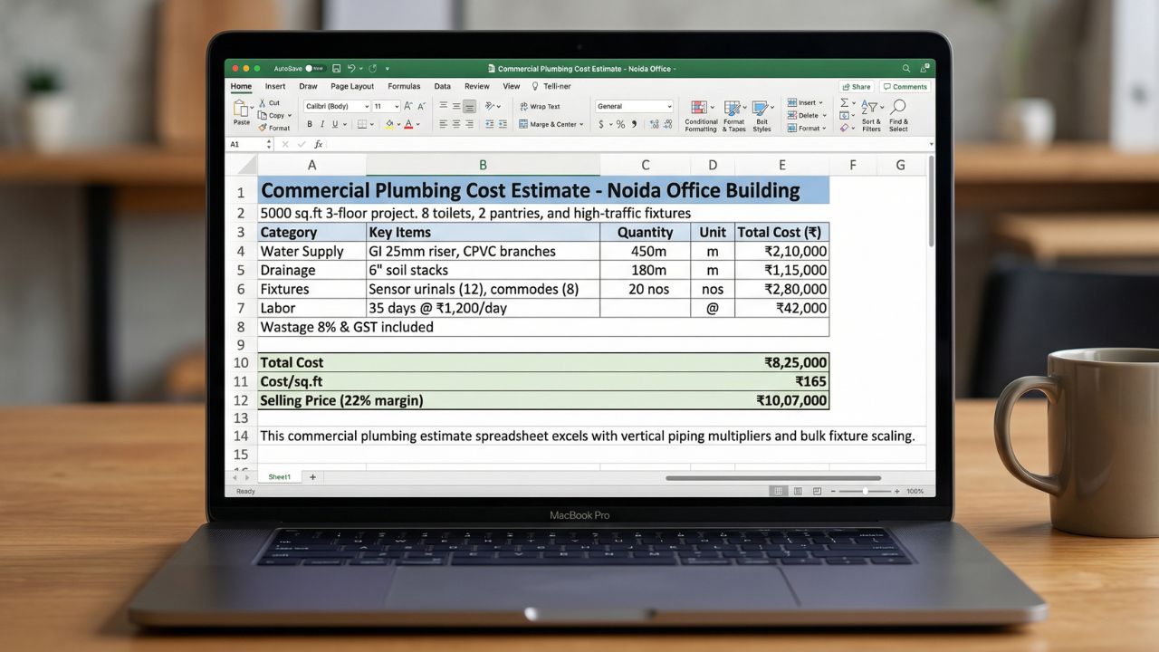Click the Share button
This screenshot has width=1159, height=652.
tap(857, 86)
